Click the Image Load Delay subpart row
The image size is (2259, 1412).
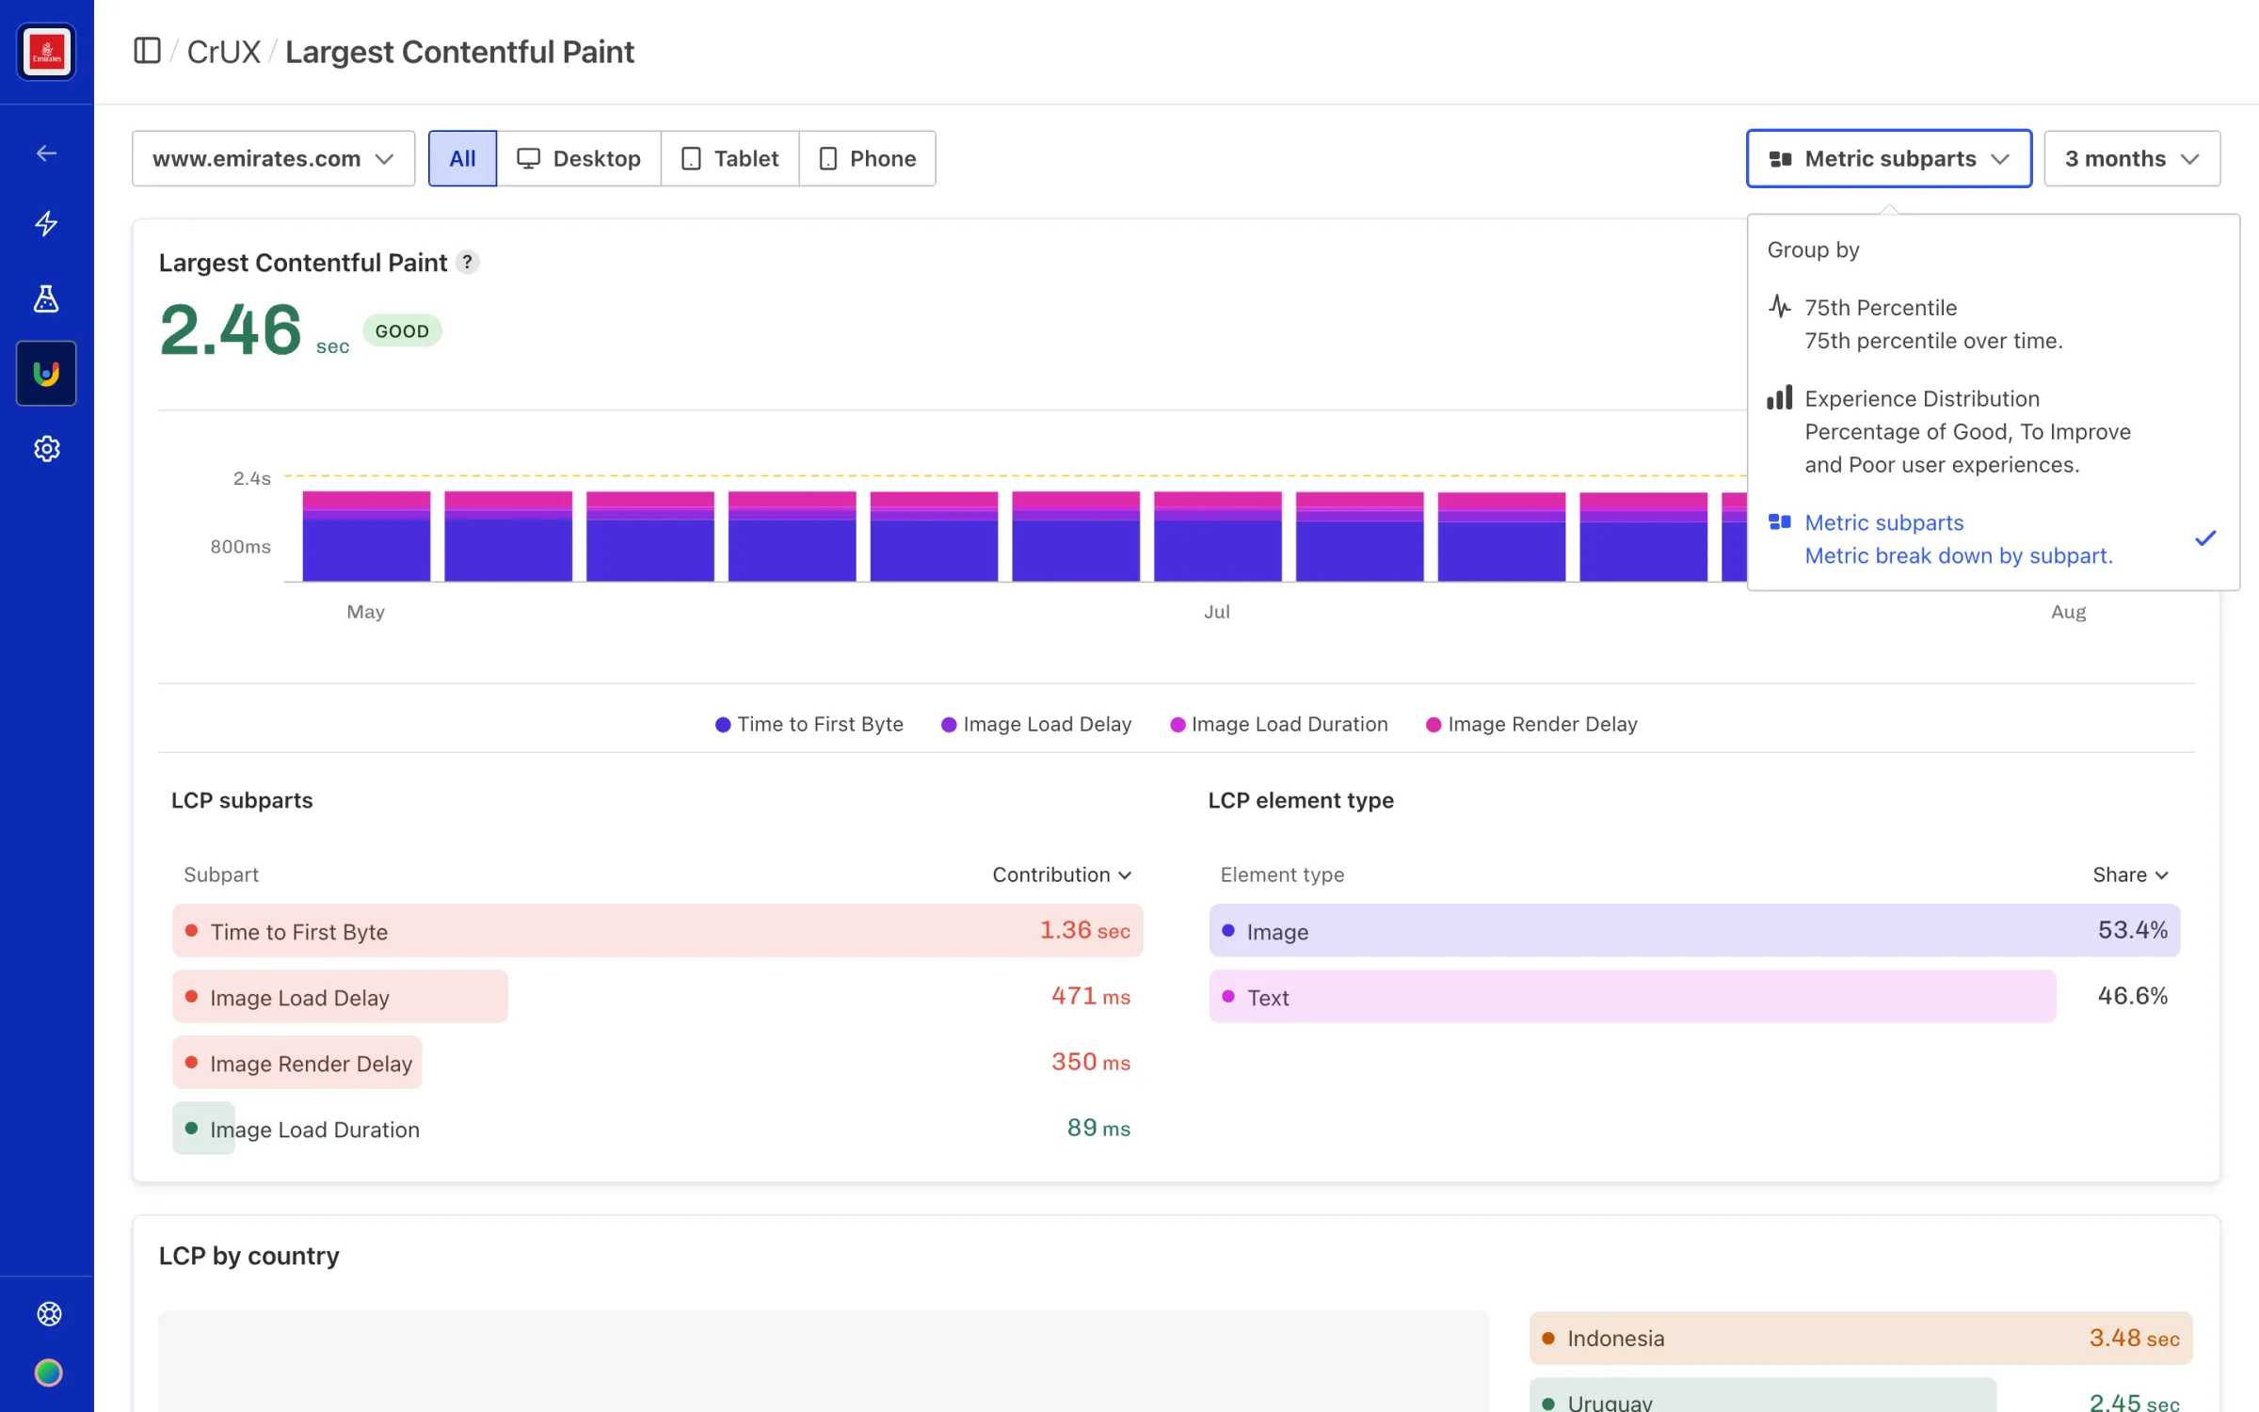[657, 997]
